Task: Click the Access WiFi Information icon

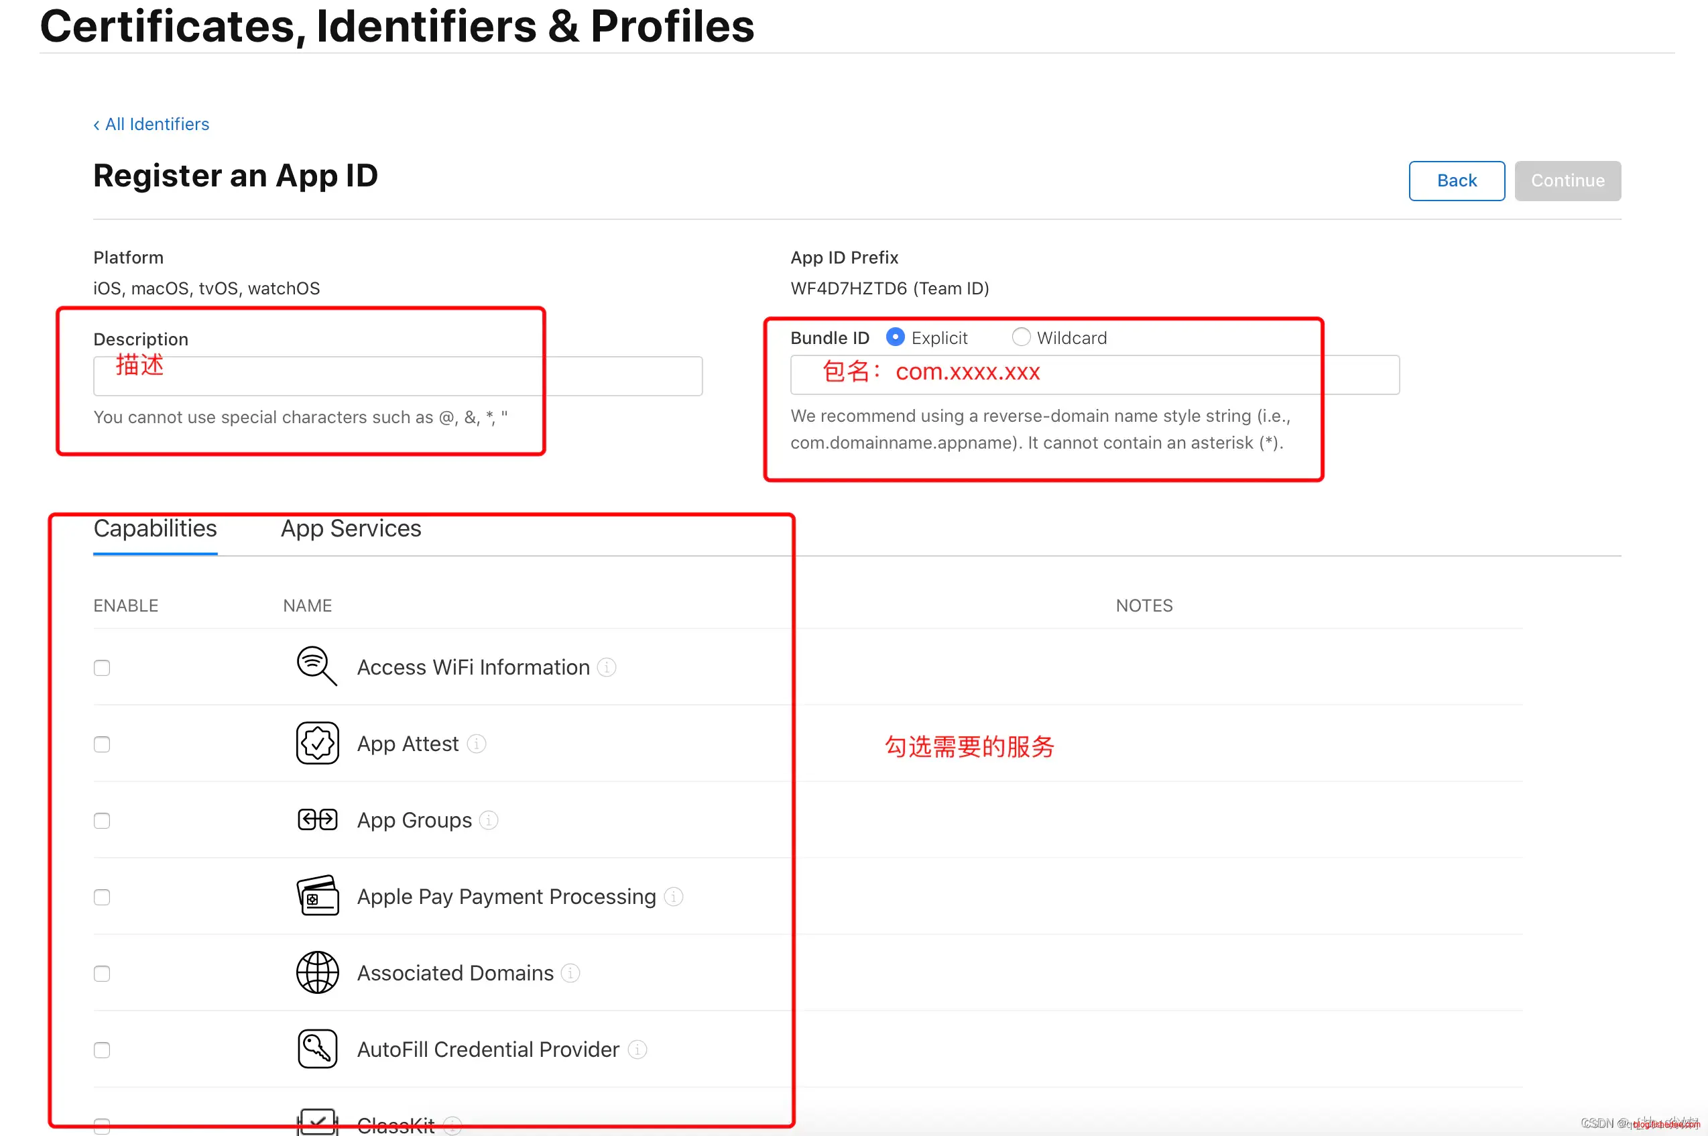Action: (316, 667)
